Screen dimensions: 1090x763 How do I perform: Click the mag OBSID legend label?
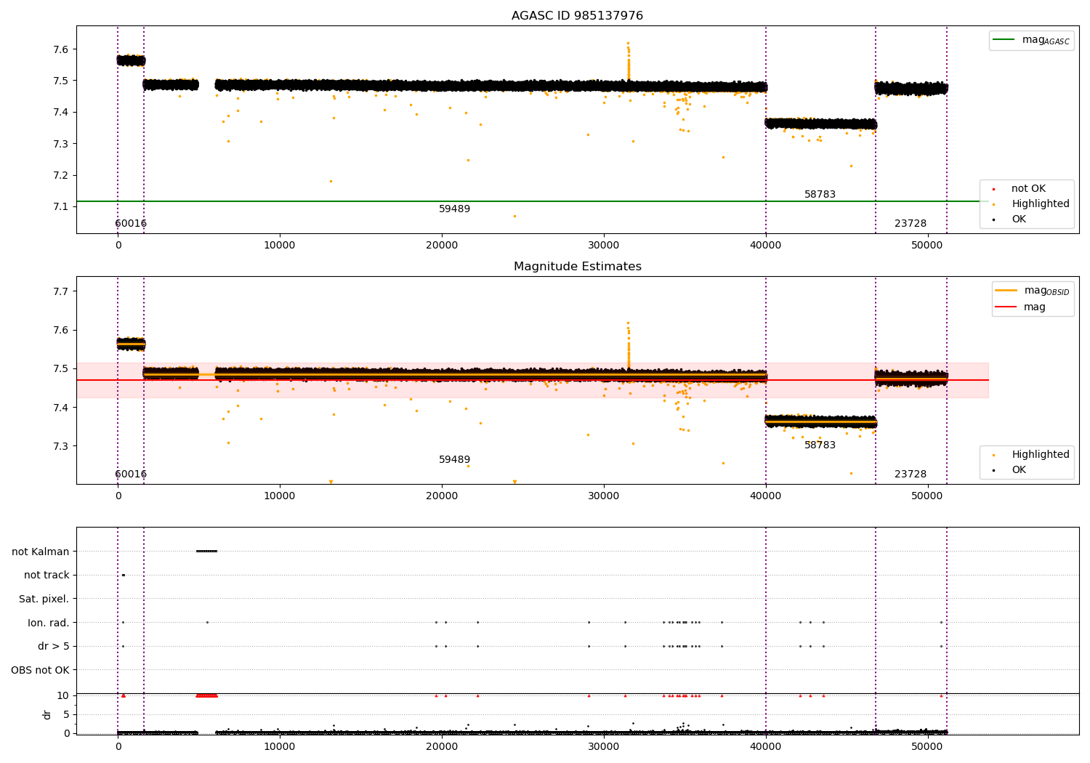[x=1046, y=291]
